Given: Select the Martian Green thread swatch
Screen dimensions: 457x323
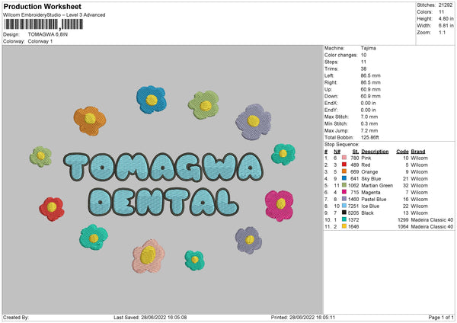Looking at the screenshot, I should coord(344,185).
